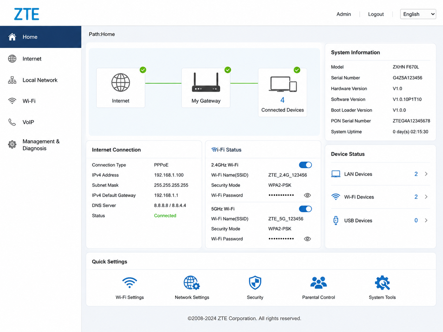Click the Network Settings label in Quick Settings
This screenshot has width=443, height=332.
click(192, 297)
